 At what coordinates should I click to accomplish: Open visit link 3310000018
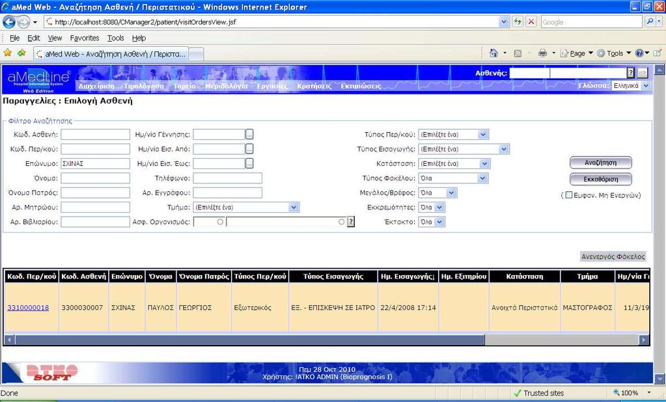click(x=28, y=307)
